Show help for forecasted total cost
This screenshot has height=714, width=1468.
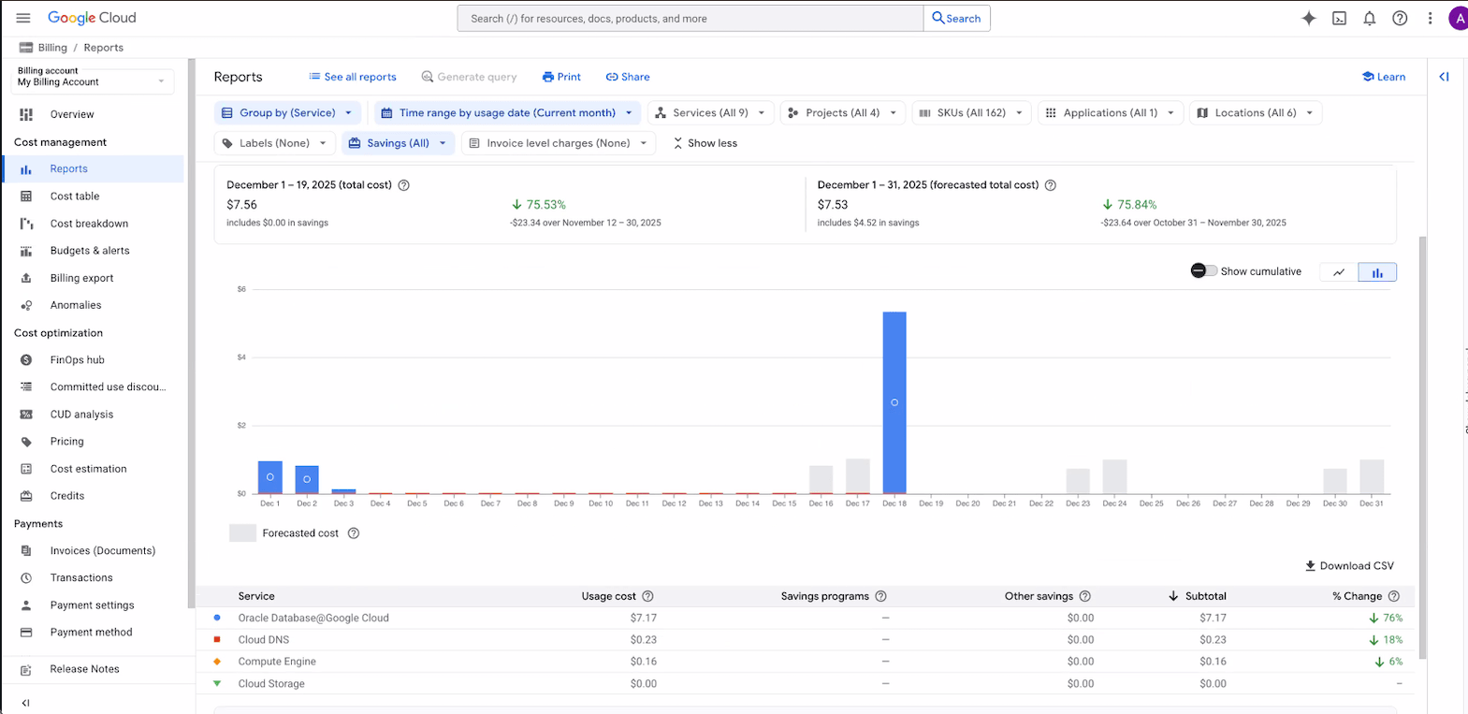[1051, 185]
